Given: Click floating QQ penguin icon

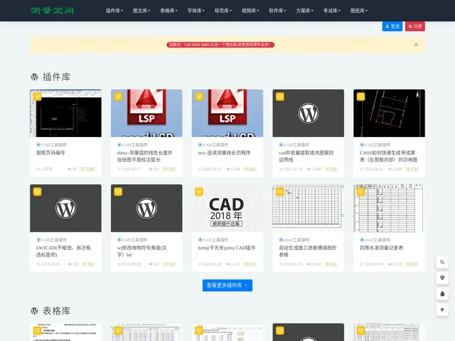Looking at the screenshot, I should point(442,294).
